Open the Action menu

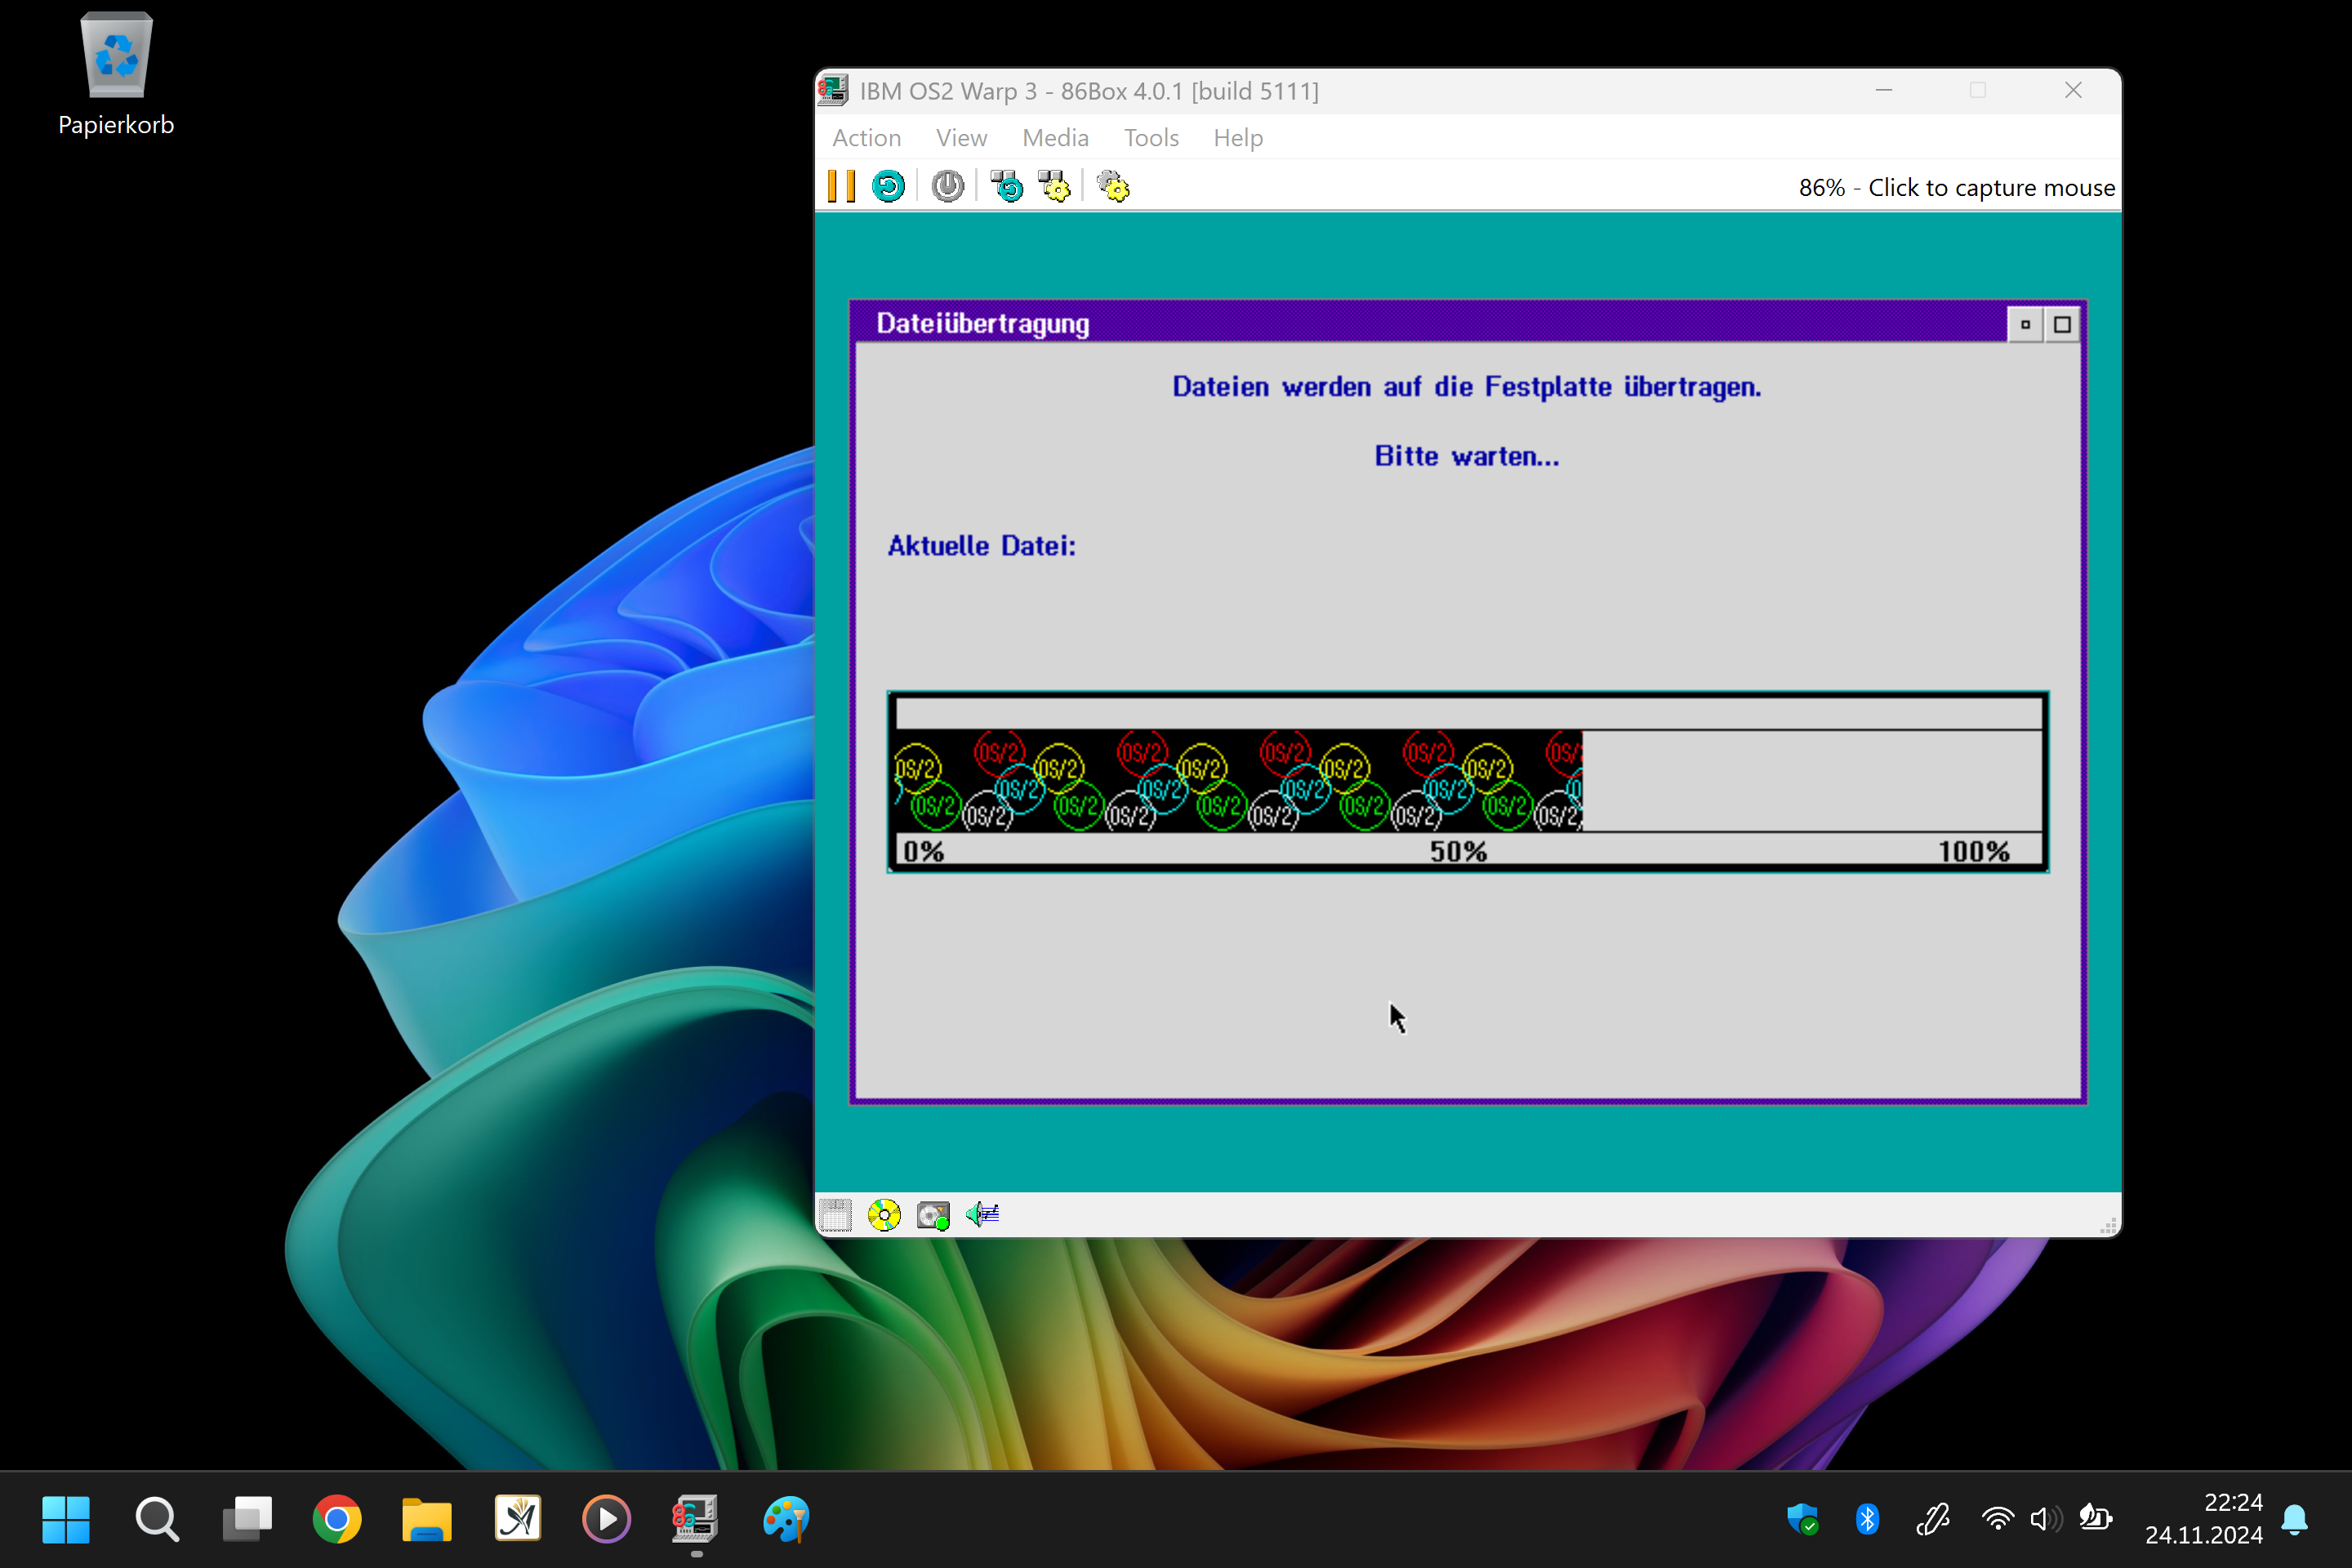(x=866, y=137)
